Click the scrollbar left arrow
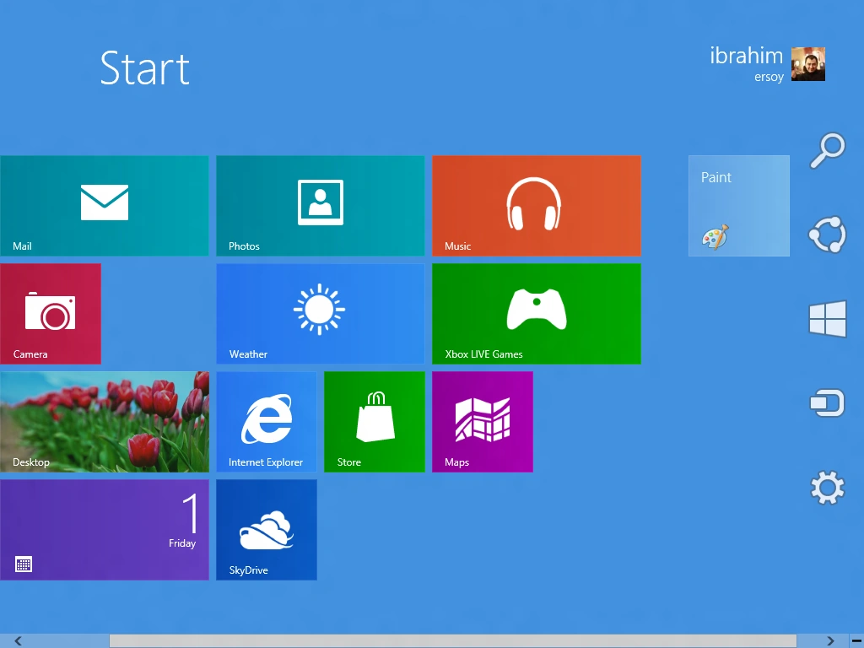Viewport: 864px width, 648px height. pos(19,641)
